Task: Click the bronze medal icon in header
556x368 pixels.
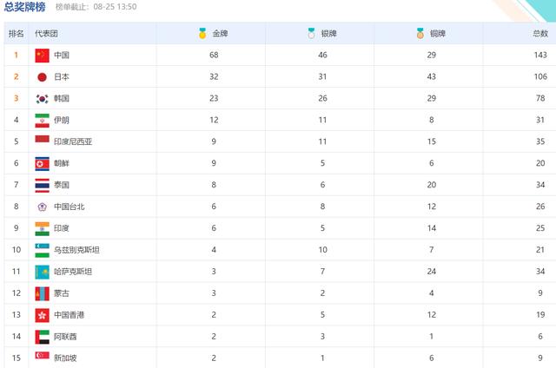Action: click(420, 33)
